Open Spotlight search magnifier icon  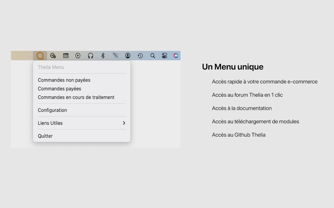(x=153, y=56)
